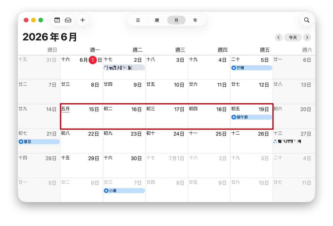Select the 17日 date cell
The height and width of the screenshot is (226, 333).
point(167,116)
